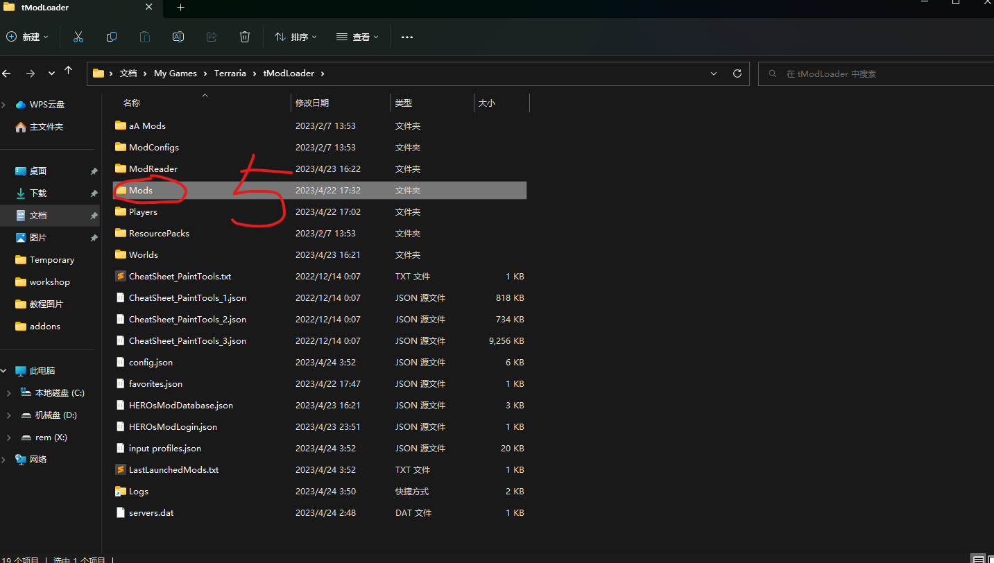Select the aA Mods folder

tap(320, 125)
